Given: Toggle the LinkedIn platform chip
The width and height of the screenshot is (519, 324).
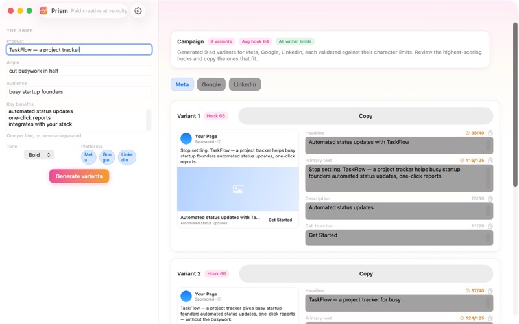Looking at the screenshot, I should click(x=127, y=157).
